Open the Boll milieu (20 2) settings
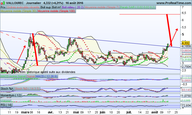Image resolution: width=192 pixels, height=115 pixels. (73, 7)
